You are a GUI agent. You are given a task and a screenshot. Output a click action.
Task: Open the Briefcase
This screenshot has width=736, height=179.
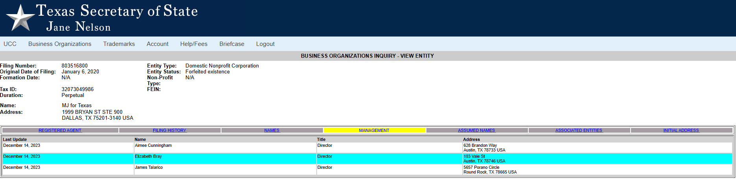coord(232,44)
